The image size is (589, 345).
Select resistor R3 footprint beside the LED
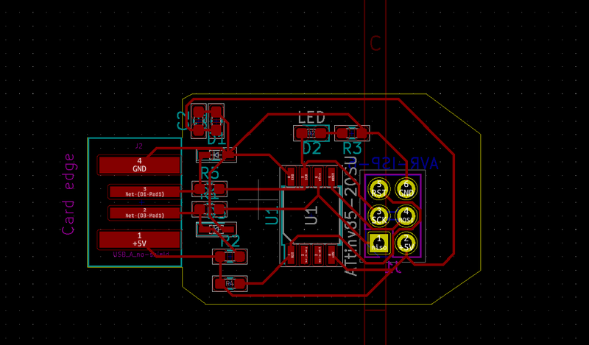(352, 133)
